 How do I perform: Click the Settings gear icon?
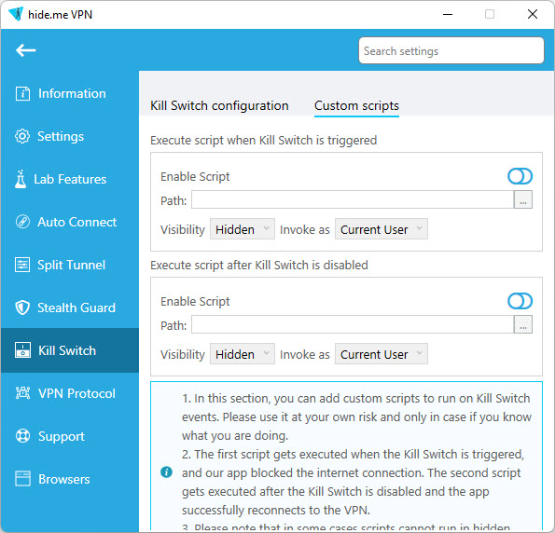(22, 136)
